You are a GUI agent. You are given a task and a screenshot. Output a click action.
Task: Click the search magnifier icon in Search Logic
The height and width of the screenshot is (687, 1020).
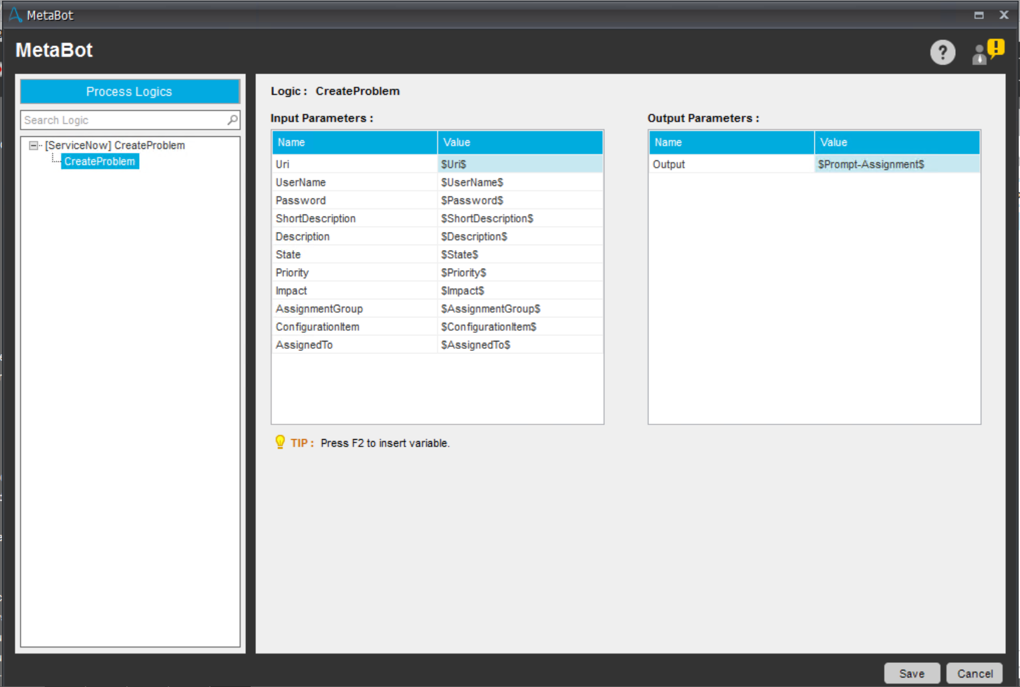coord(233,120)
